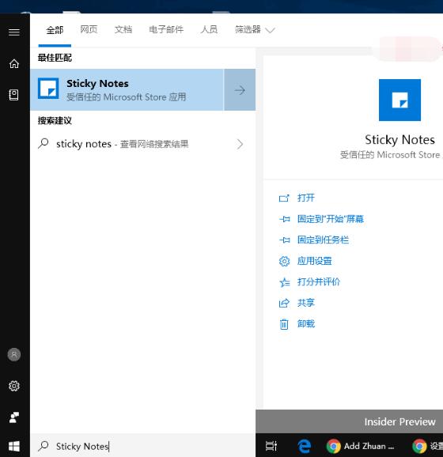Screen dimensions: 443x457
Task: Click the 共享 link
Action: (306, 303)
